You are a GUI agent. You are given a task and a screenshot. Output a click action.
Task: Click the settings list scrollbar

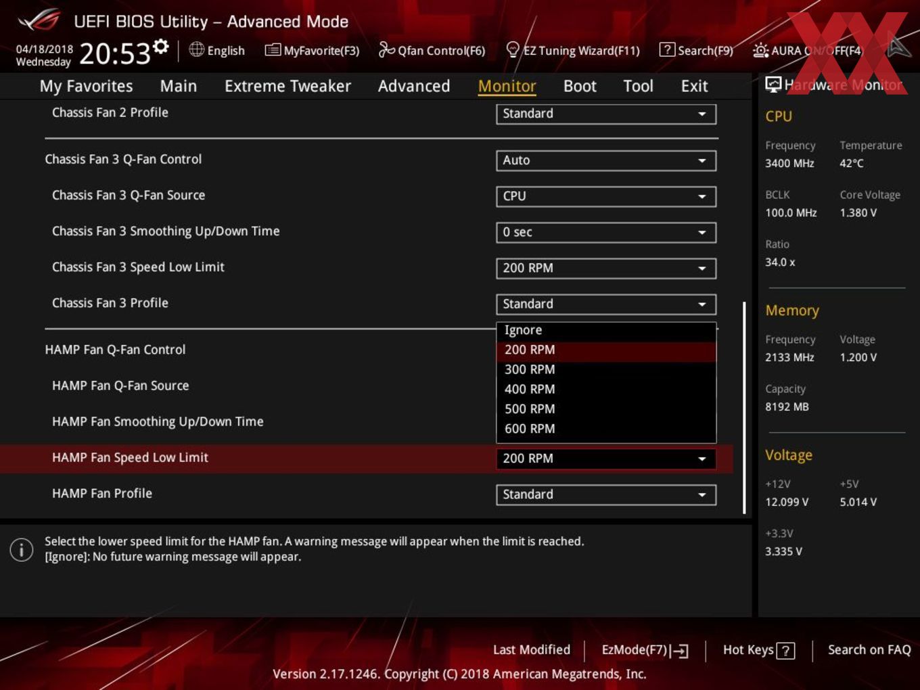pos(744,407)
